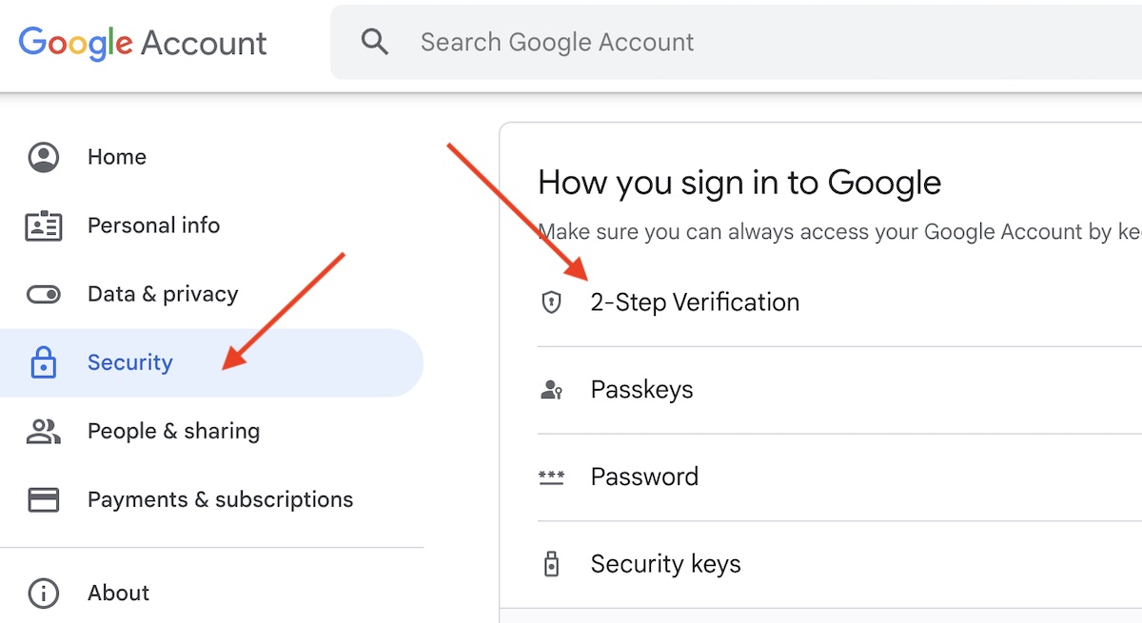This screenshot has height=623, width=1142.
Task: Click the Security keys USB icon
Action: 551,564
